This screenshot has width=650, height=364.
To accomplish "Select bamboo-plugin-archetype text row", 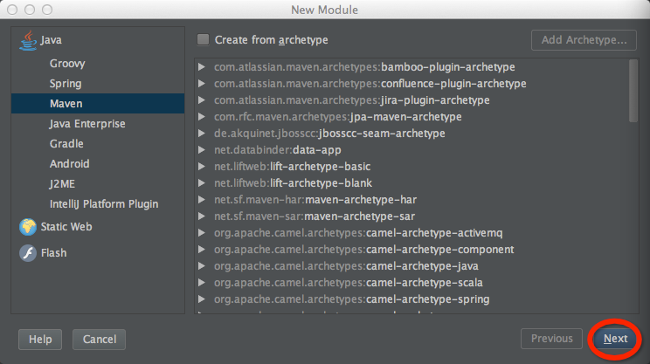I will [364, 67].
